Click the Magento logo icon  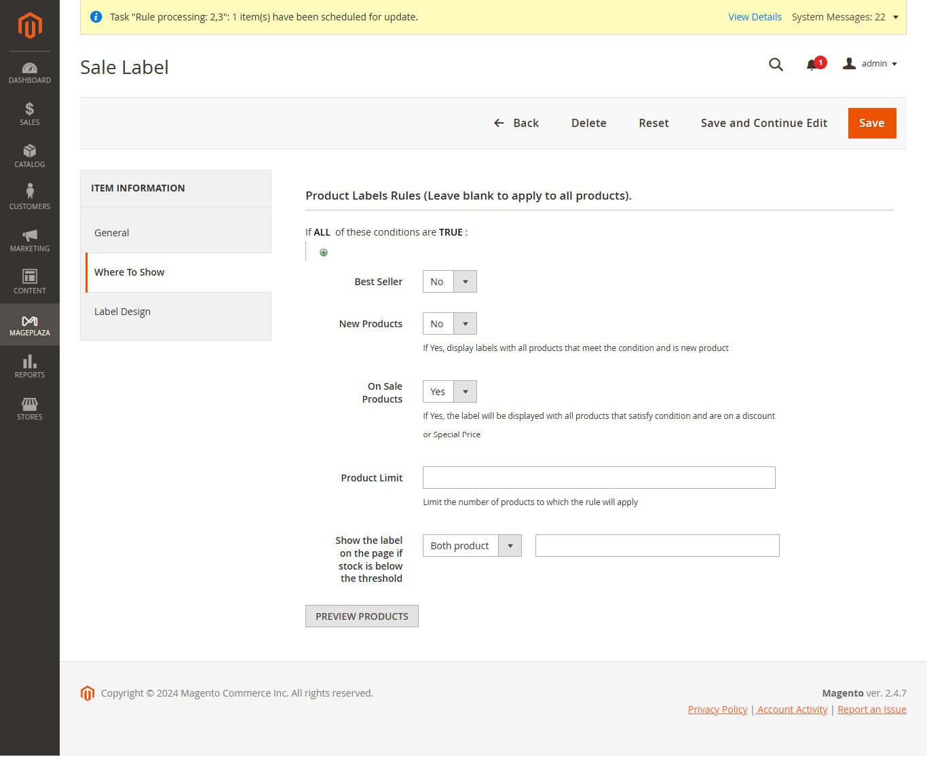[x=30, y=26]
